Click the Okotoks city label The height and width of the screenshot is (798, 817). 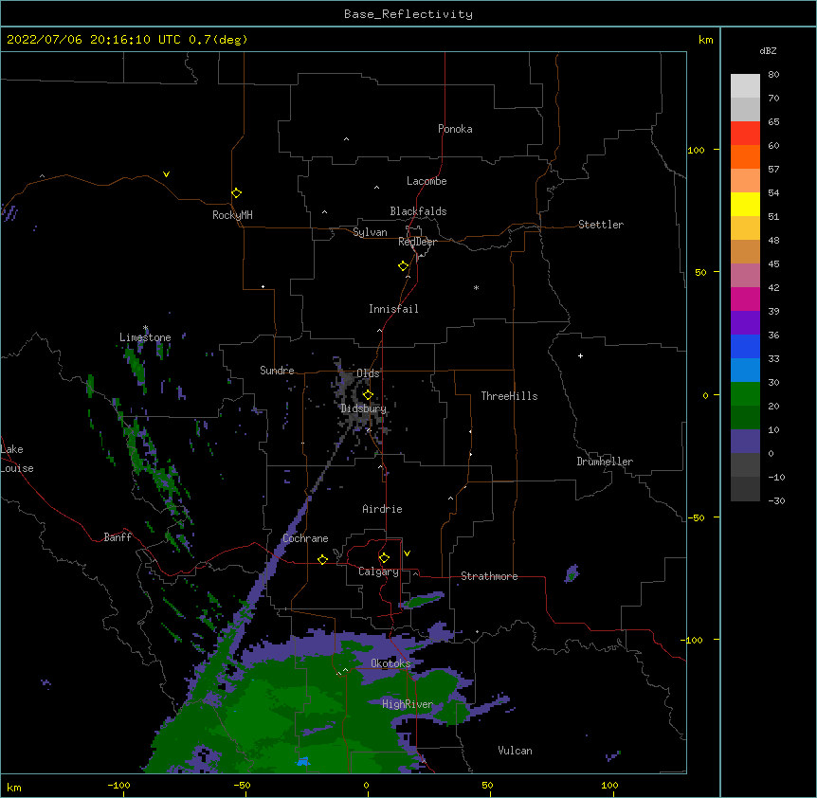(x=390, y=663)
